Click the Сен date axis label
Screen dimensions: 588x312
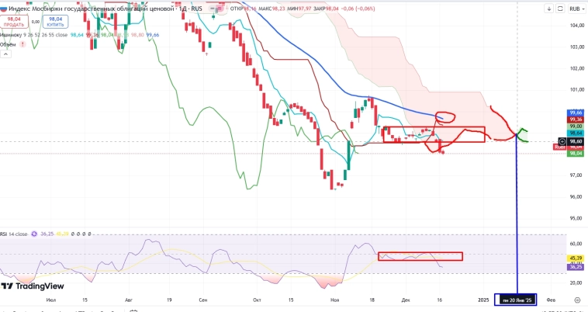[203, 300]
